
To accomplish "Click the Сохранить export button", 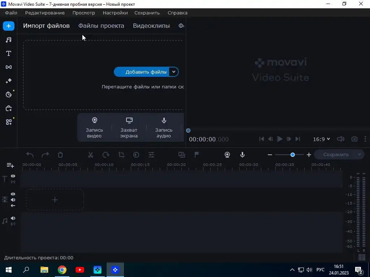I will (336, 154).
